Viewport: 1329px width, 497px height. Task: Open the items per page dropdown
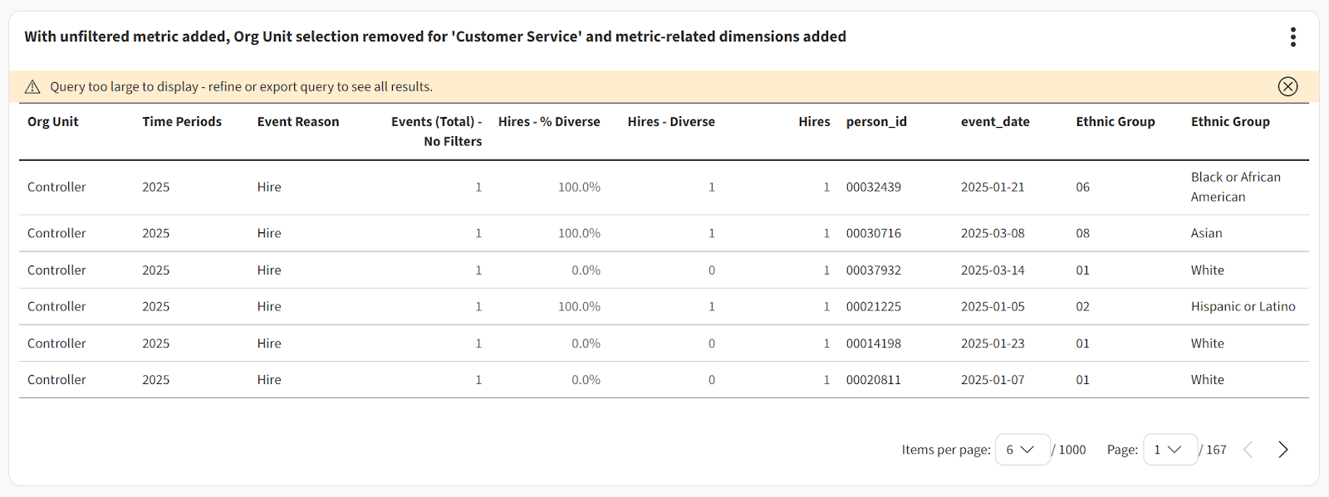pyautogui.click(x=1022, y=450)
